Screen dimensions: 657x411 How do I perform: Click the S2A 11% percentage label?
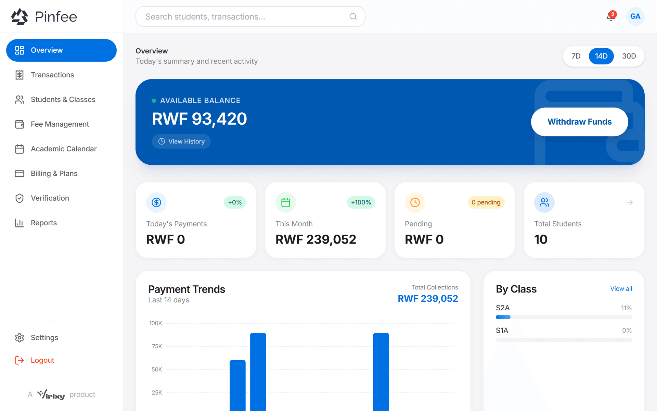click(x=626, y=308)
